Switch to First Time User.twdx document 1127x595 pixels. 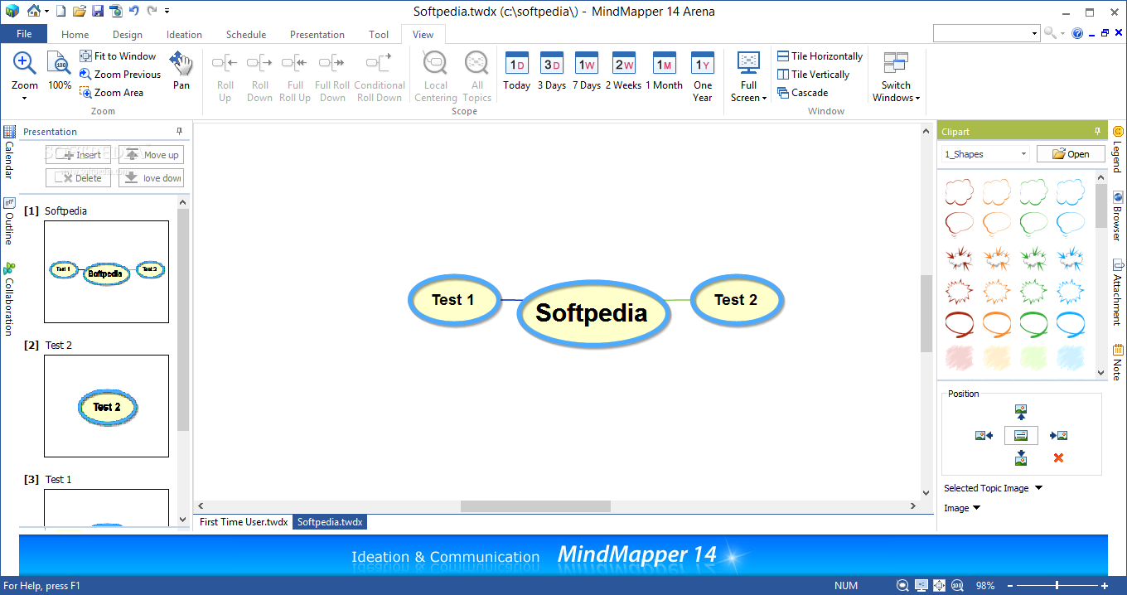coord(244,522)
